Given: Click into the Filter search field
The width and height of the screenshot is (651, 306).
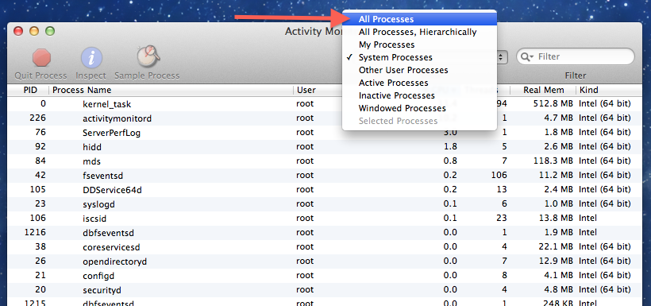Looking at the screenshot, I should tap(576, 56).
